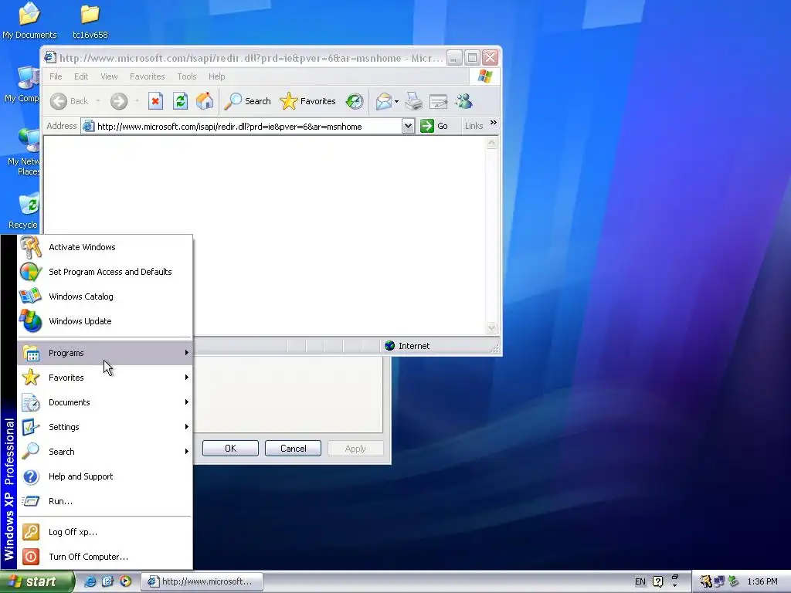Open Help and Support
Viewport: 791px width, 593px height.
tap(105, 476)
